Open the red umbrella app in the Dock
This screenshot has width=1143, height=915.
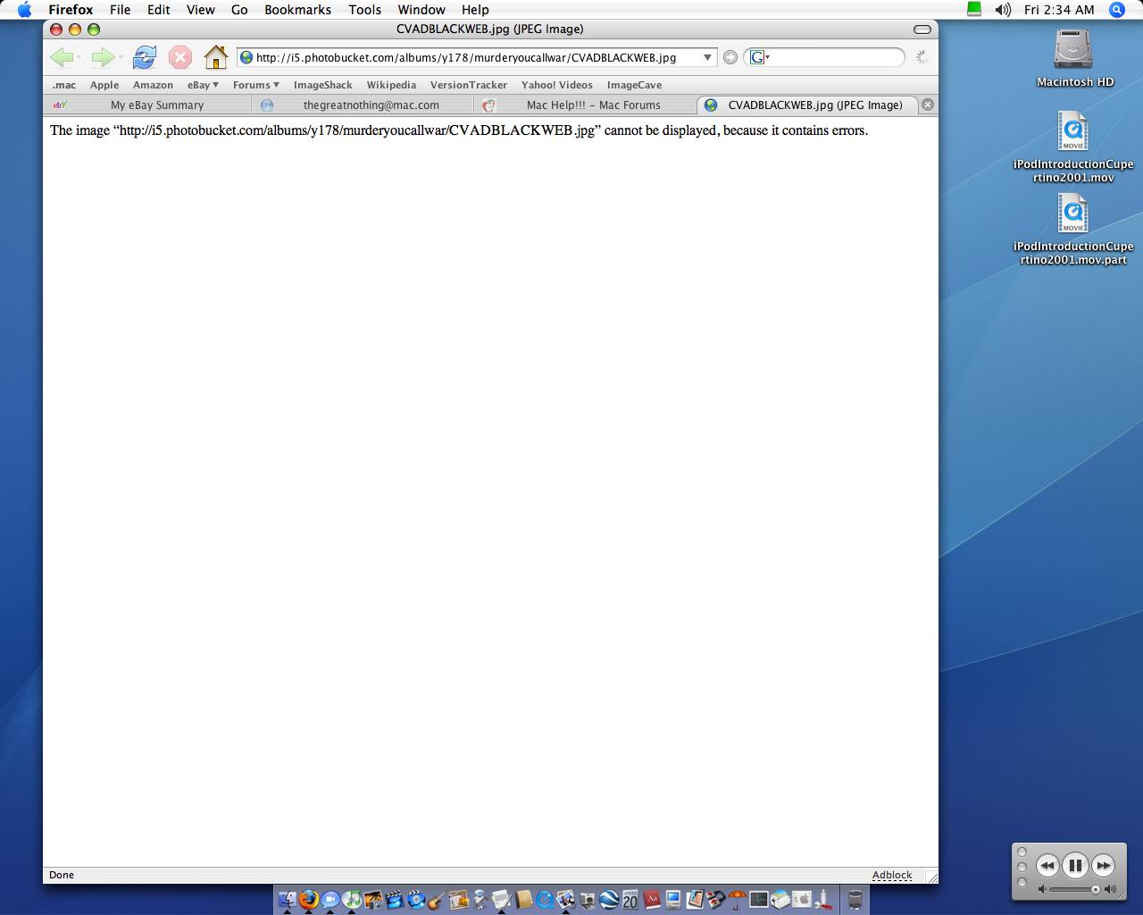[738, 900]
